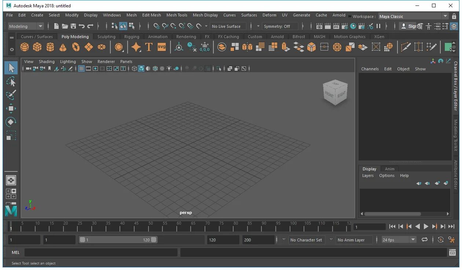Select the Paint Selection tool

coord(11,95)
